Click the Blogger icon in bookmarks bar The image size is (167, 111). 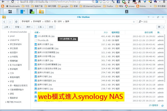[x=3, y=6]
